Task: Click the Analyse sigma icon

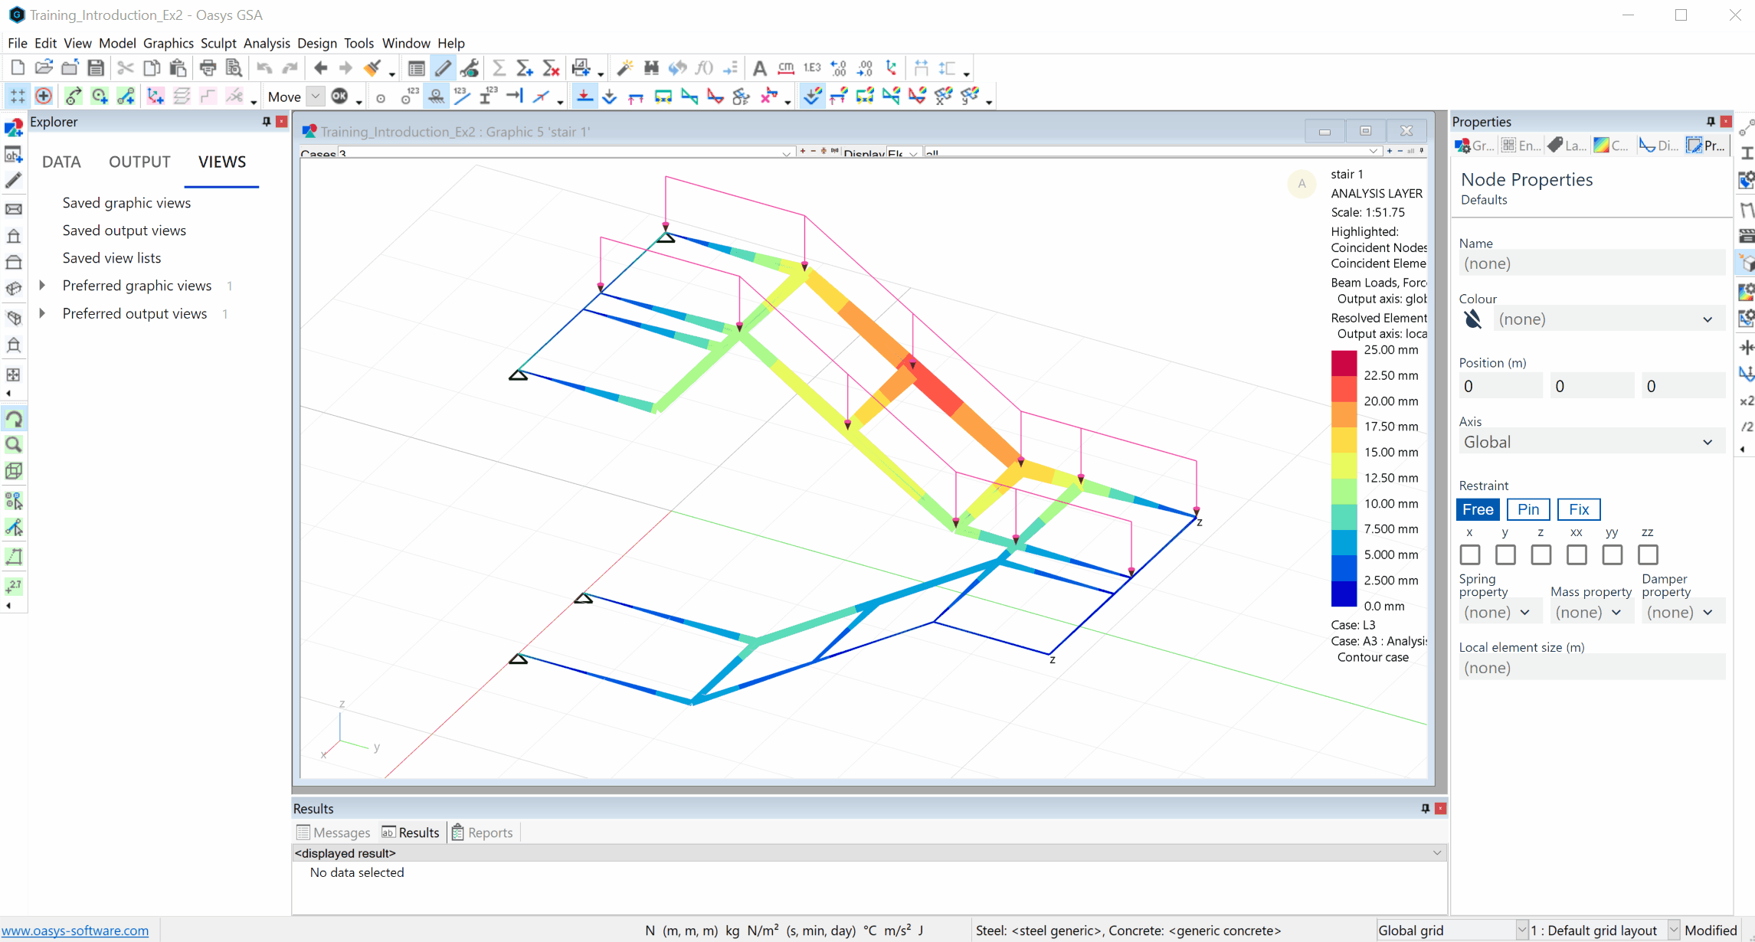Action: point(499,68)
